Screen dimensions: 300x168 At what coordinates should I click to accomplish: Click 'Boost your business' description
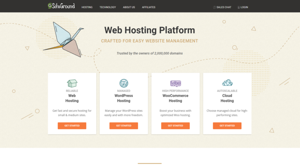click(175, 113)
